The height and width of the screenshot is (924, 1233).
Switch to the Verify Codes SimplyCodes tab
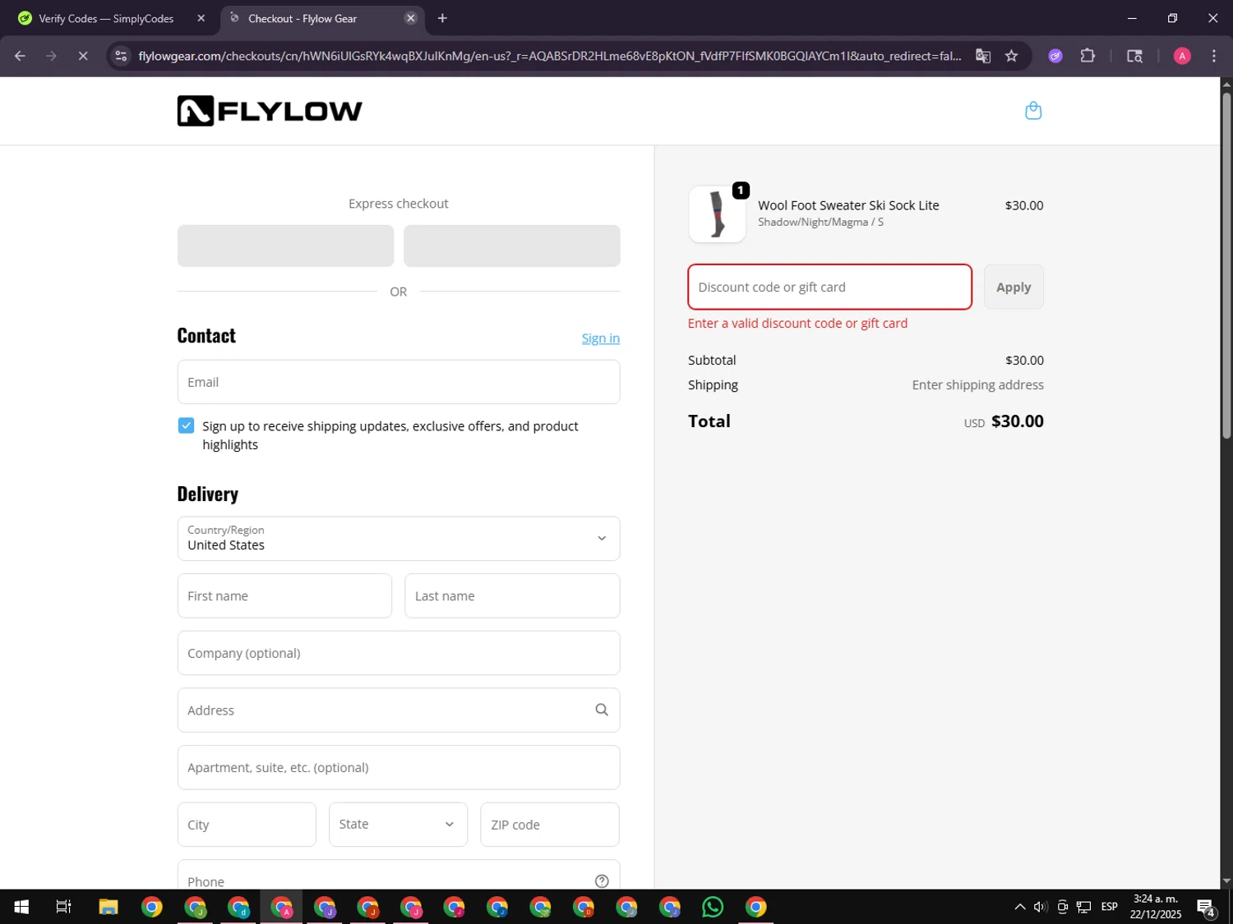pos(106,18)
